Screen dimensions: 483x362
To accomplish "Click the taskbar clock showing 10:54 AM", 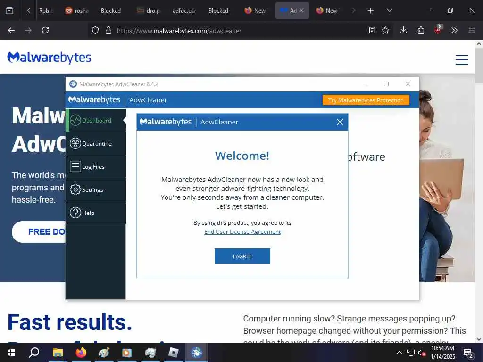I will pos(442,353).
